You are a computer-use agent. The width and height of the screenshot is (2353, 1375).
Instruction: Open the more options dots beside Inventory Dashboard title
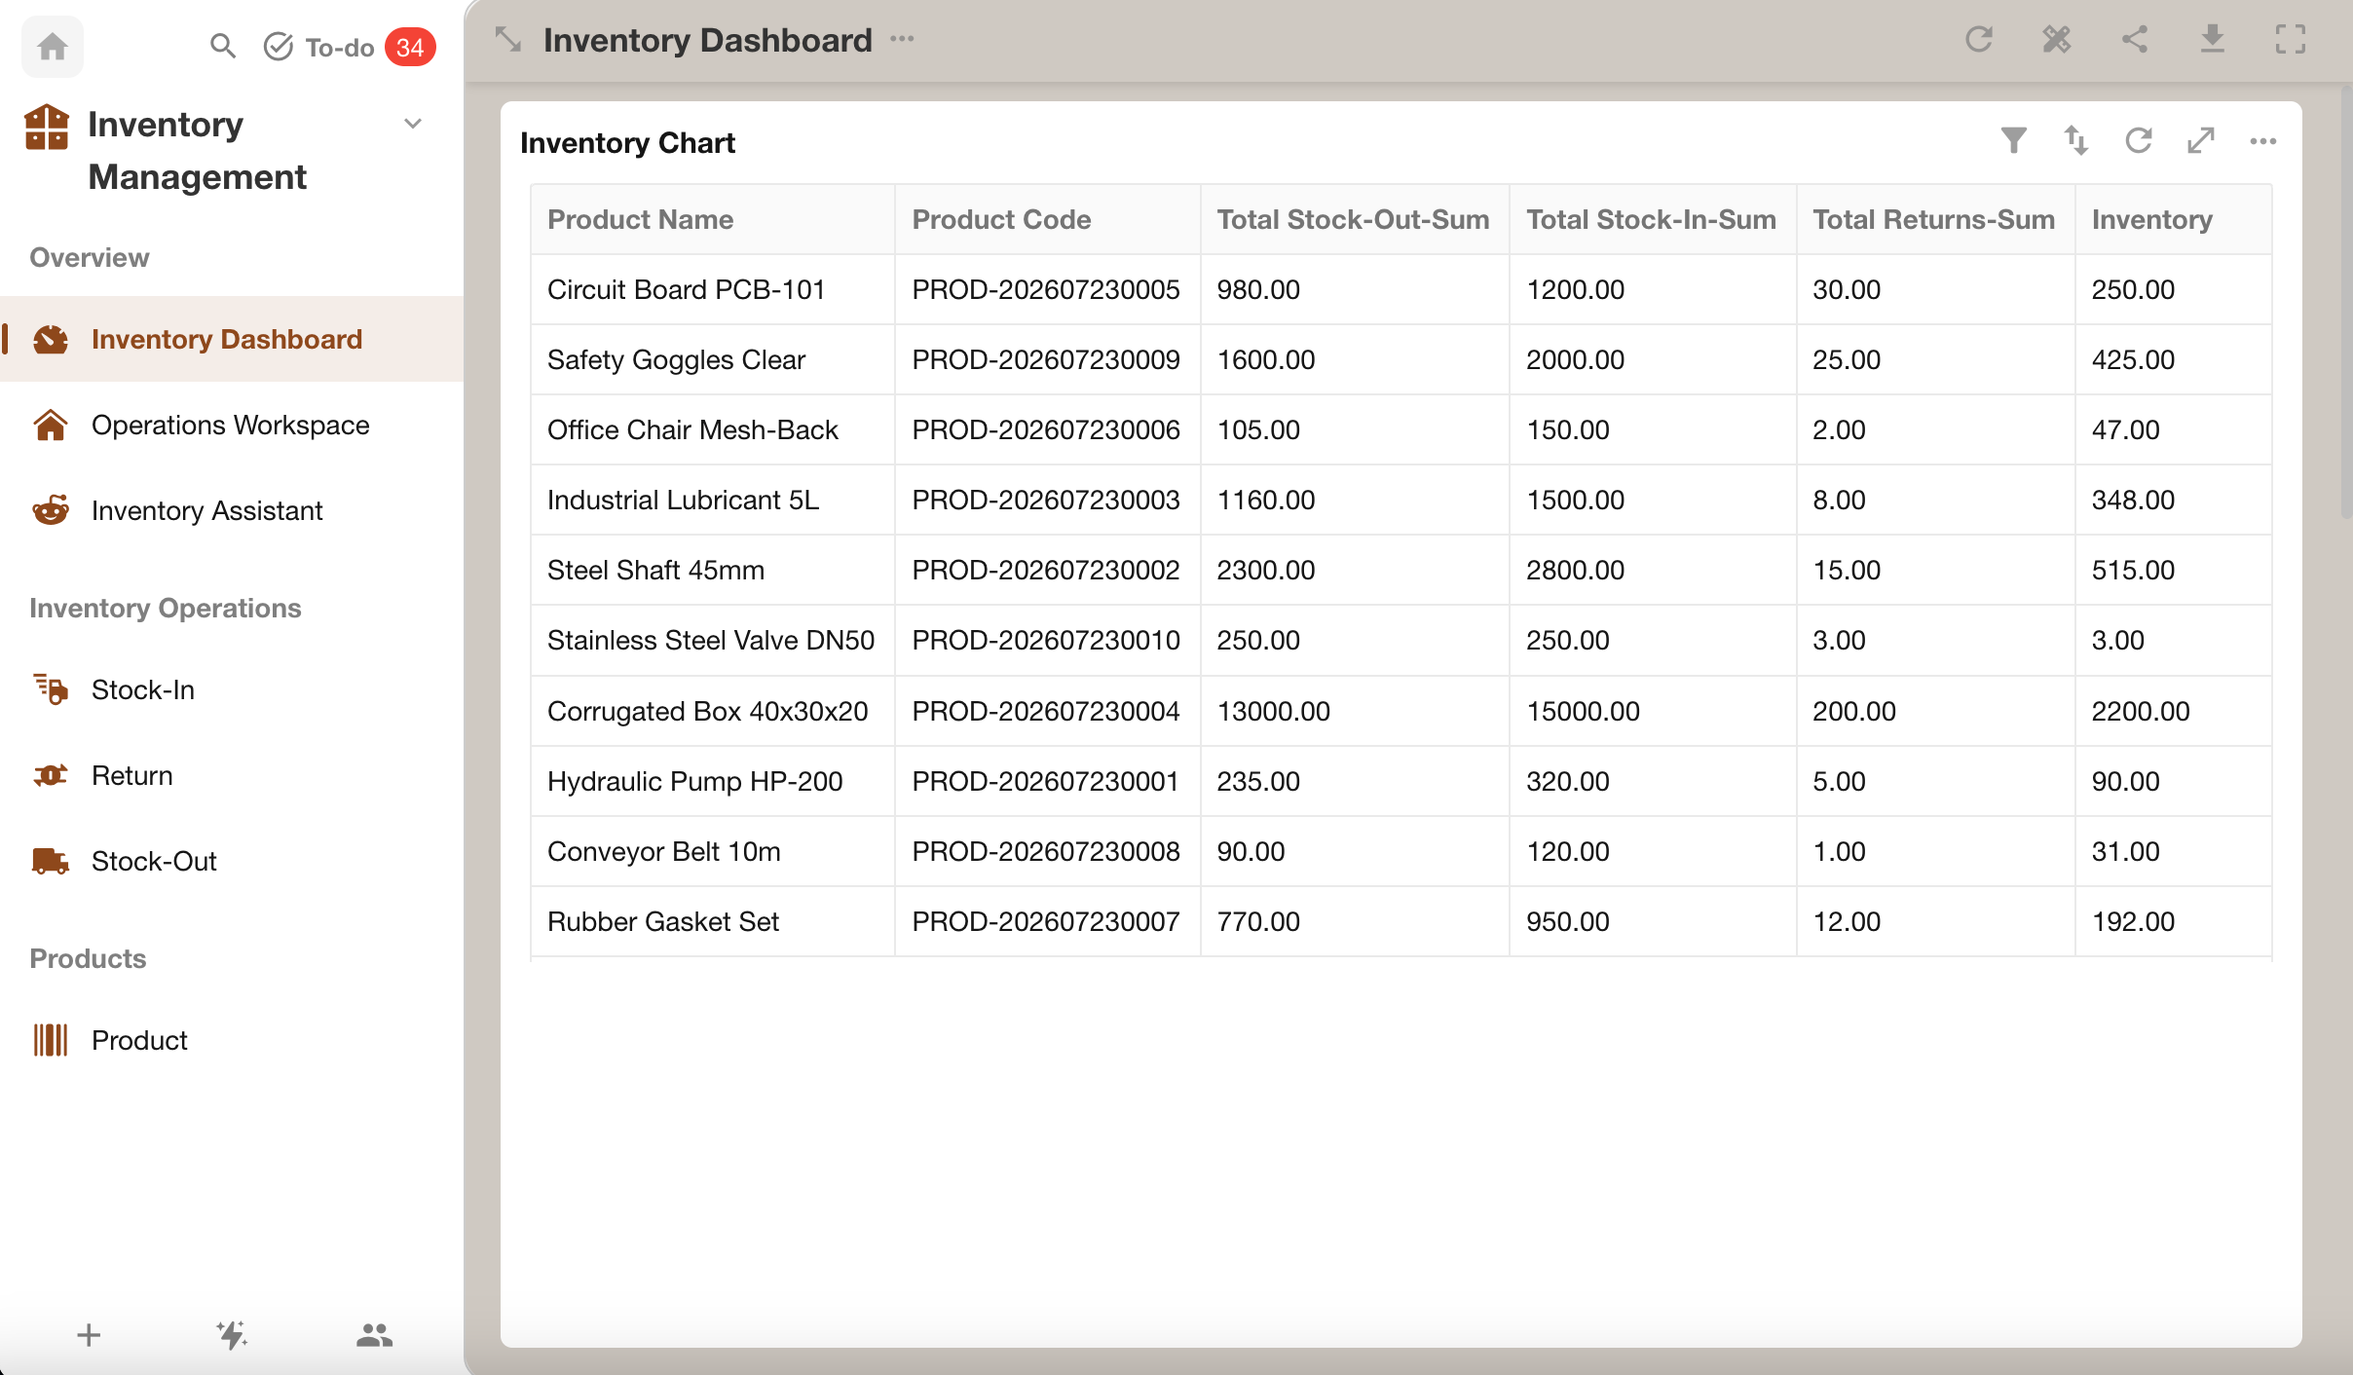[902, 39]
